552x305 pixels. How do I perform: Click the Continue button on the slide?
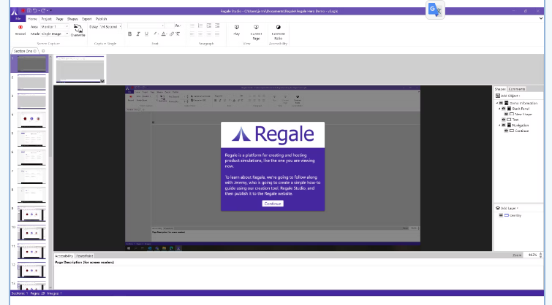pos(273,204)
